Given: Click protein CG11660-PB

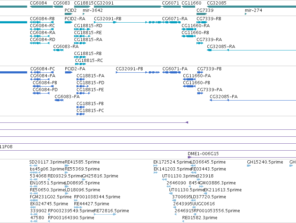Looking at the screenshot, I should coord(197,83).
